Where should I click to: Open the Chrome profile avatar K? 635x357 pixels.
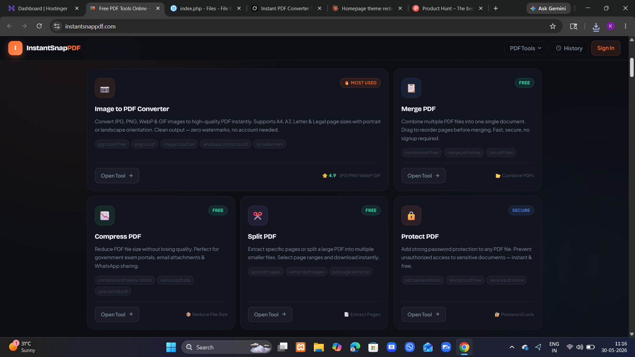[x=611, y=26]
